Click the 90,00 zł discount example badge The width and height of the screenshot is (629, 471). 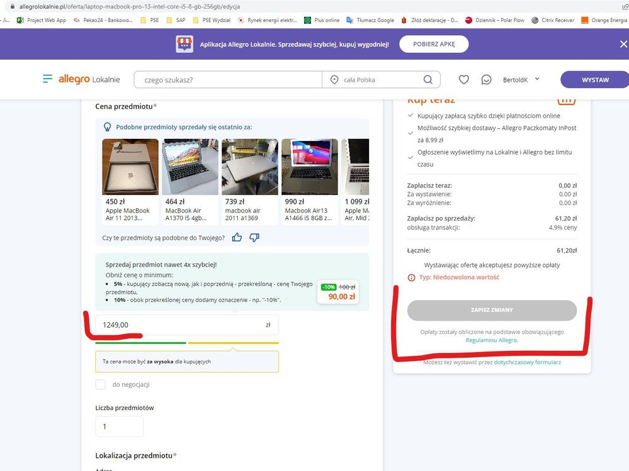tap(337, 292)
